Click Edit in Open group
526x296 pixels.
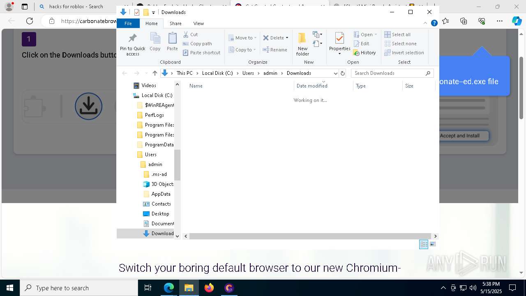[361, 44]
